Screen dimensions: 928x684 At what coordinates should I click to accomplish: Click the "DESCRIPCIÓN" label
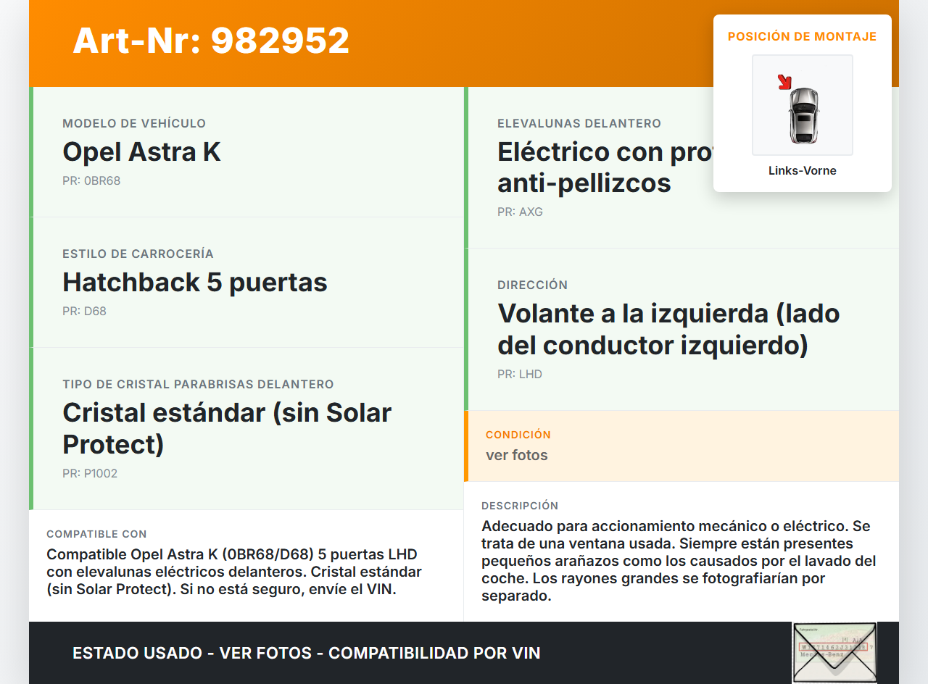520,506
